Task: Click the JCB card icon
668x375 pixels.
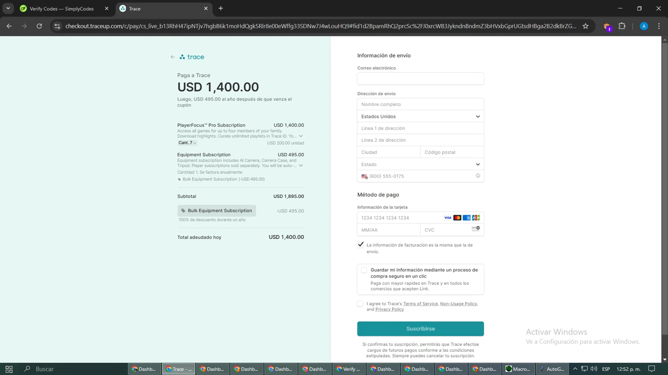Action: [476, 218]
